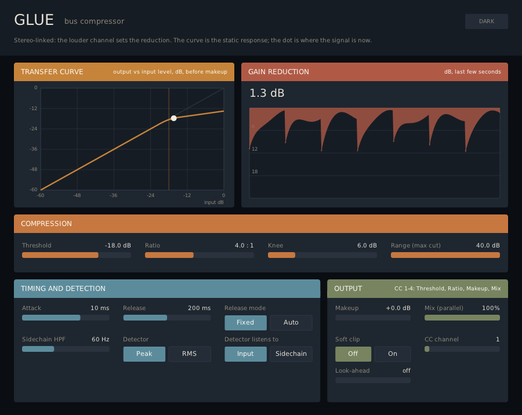Click the Makeup gain slider
Image resolution: width=522 pixels, height=415 pixels.
373,318
